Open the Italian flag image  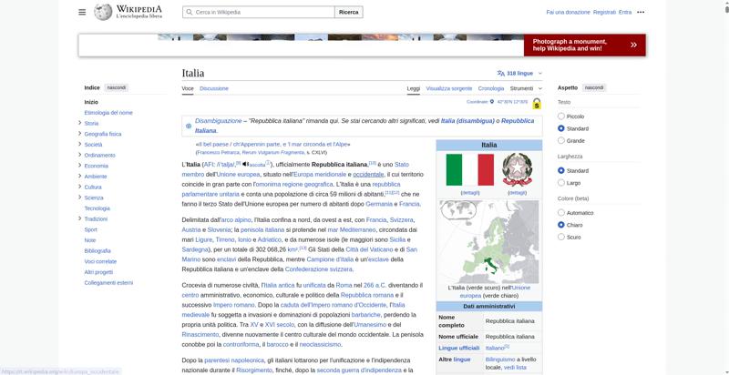(x=469, y=170)
